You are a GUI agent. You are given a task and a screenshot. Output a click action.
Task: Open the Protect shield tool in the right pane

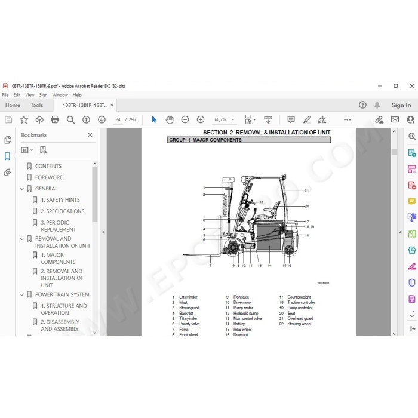(x=412, y=282)
